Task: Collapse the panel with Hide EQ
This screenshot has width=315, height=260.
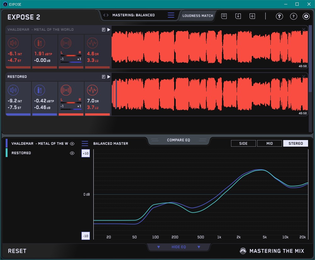Action: click(x=178, y=247)
